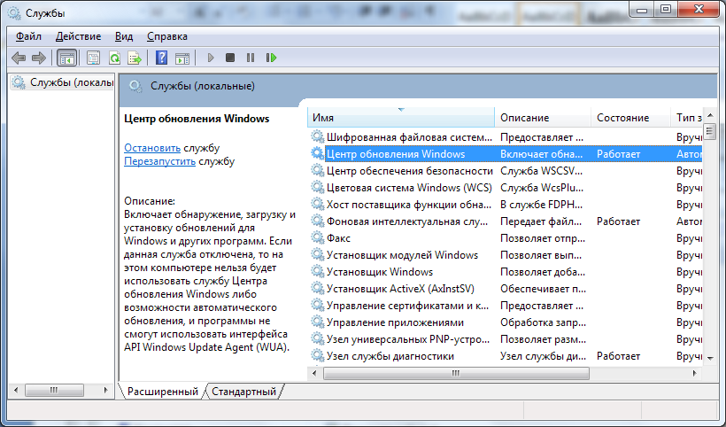The image size is (726, 427).
Task: Click the Службы title bar gear icon
Action: click(14, 13)
